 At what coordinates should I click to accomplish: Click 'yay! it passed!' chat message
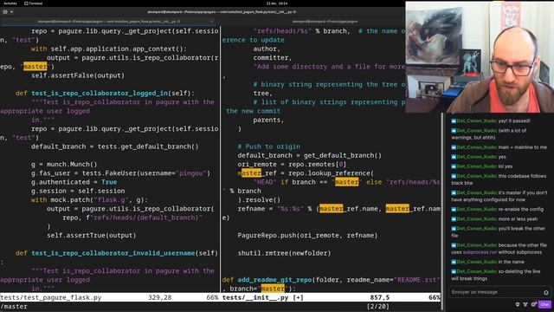click(x=514, y=121)
